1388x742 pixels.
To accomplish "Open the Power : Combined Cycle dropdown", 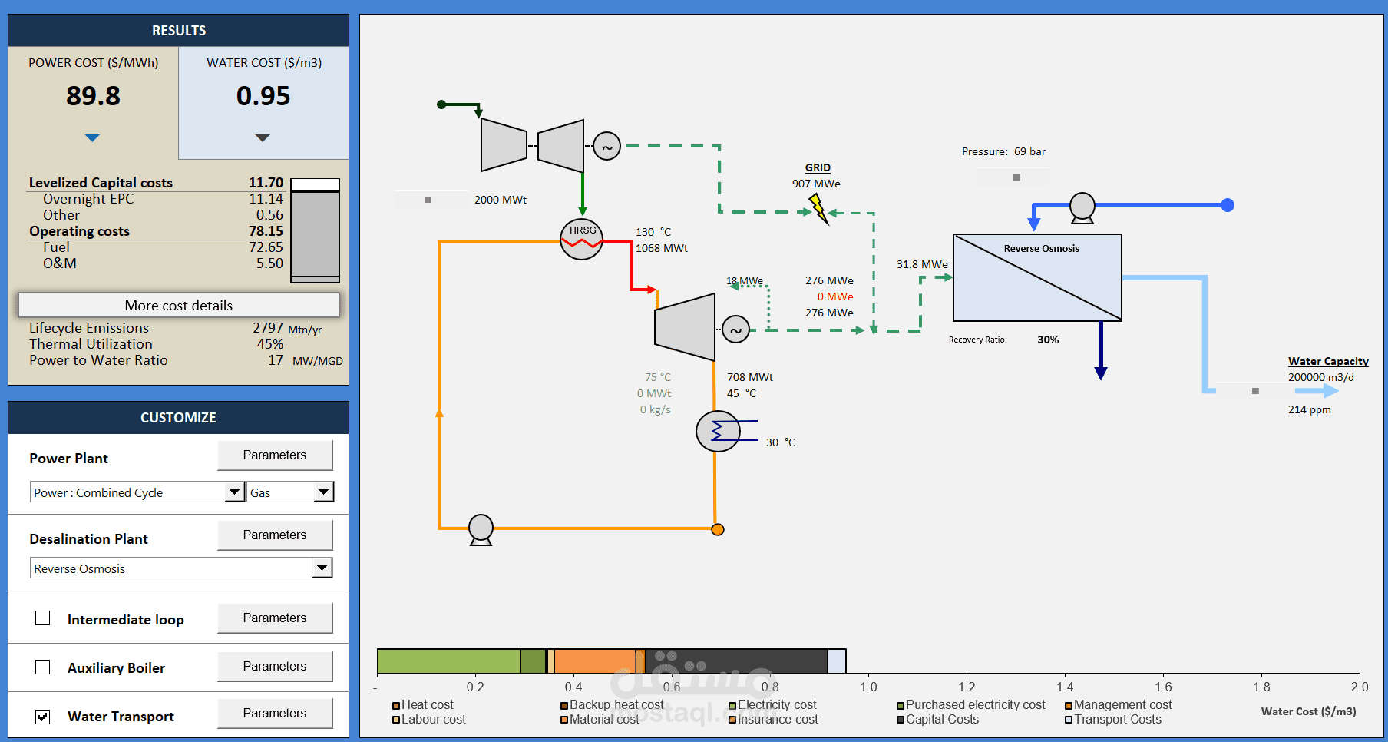I will 137,492.
